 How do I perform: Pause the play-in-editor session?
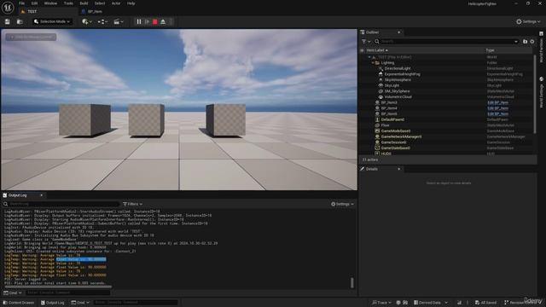(139, 21)
